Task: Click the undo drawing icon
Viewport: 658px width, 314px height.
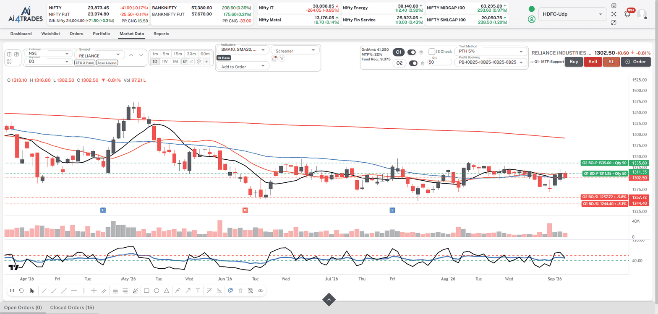Action: tap(21, 291)
